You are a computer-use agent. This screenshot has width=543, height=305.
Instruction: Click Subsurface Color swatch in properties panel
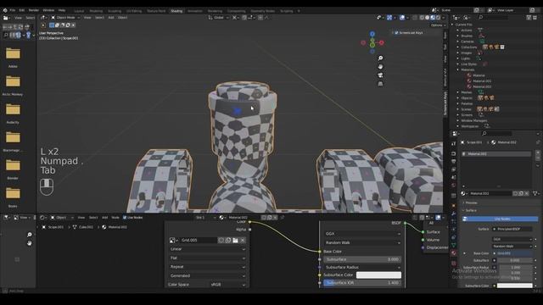[515, 286]
